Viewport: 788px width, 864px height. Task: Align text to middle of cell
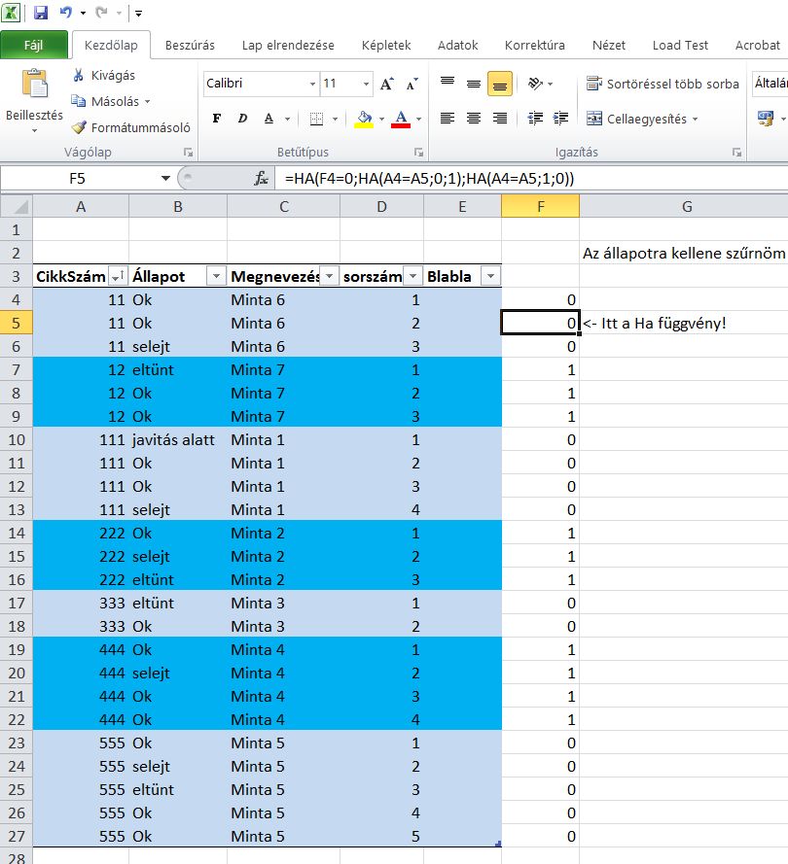click(x=474, y=84)
